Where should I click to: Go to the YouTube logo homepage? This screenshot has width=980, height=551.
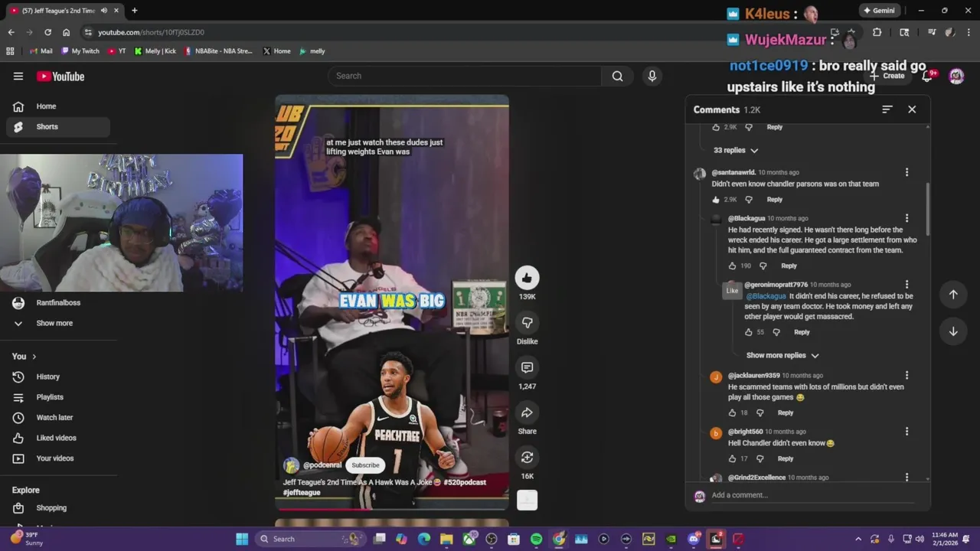pos(60,76)
